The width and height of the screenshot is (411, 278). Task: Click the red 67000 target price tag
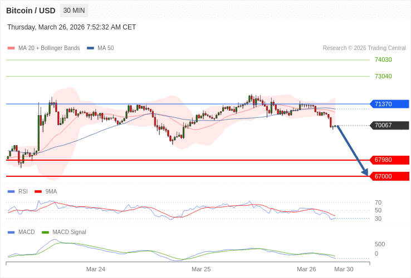[x=389, y=176]
